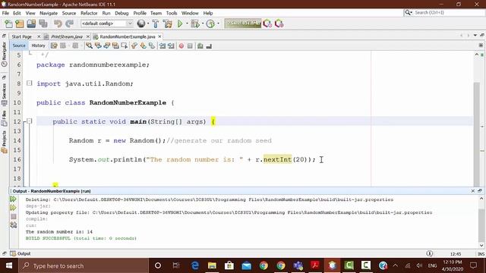Click the Redo arrow icon

click(69, 24)
